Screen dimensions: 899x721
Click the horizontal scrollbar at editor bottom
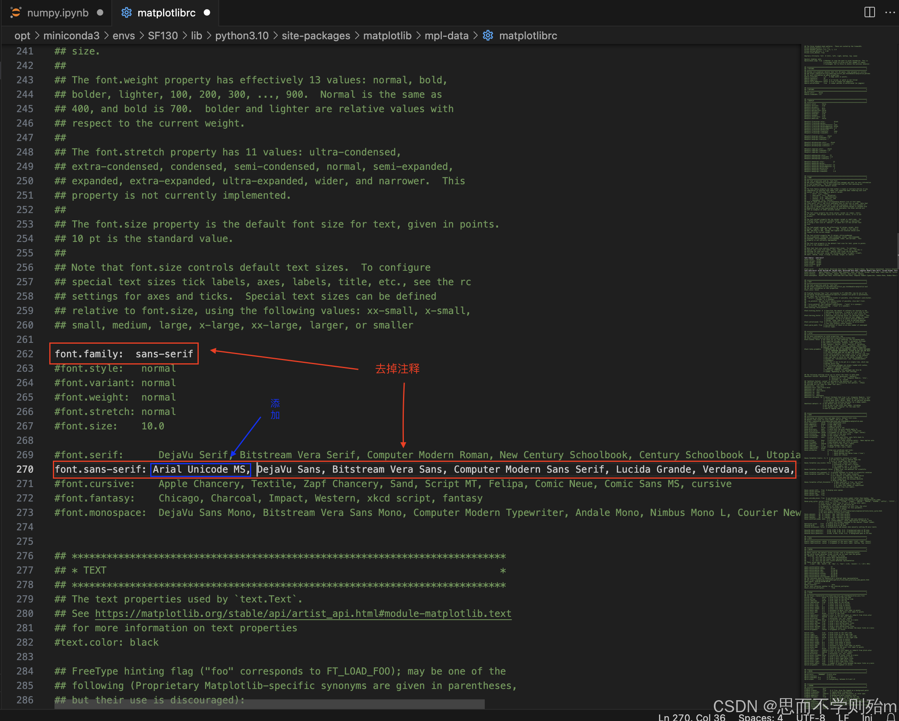click(269, 704)
